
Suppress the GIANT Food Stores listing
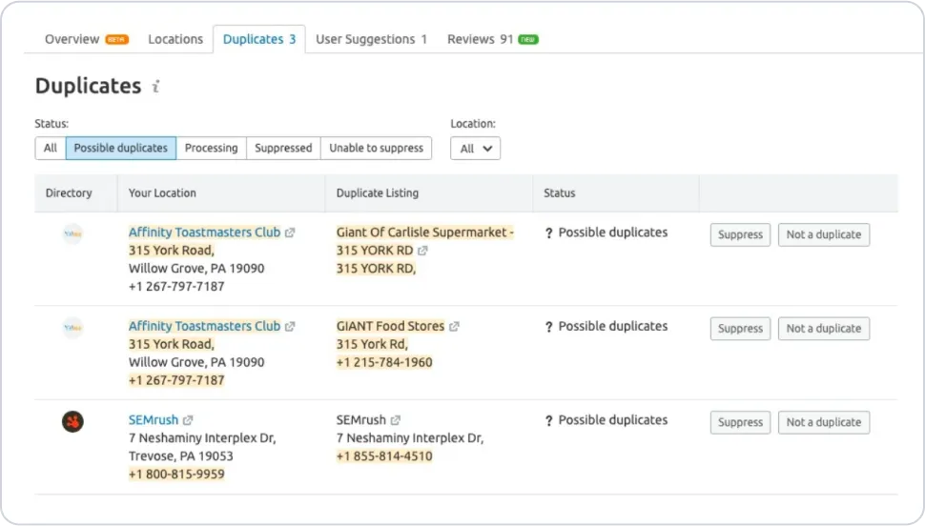pyautogui.click(x=740, y=329)
